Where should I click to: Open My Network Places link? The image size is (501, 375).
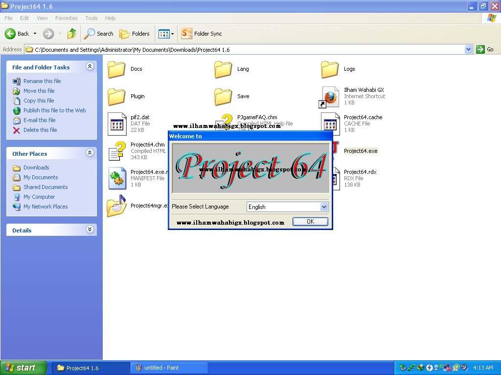tap(46, 207)
